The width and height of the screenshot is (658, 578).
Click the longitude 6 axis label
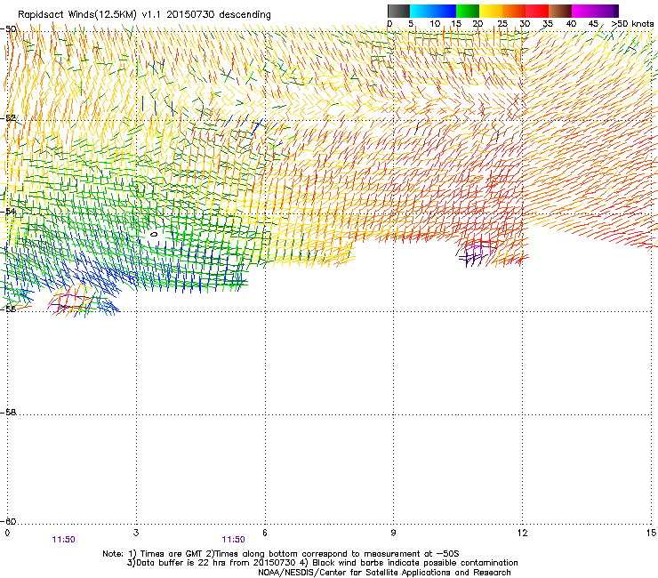click(x=265, y=533)
